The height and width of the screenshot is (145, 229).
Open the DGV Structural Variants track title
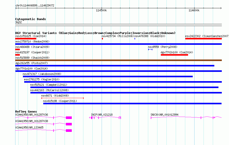[x=95, y=33]
